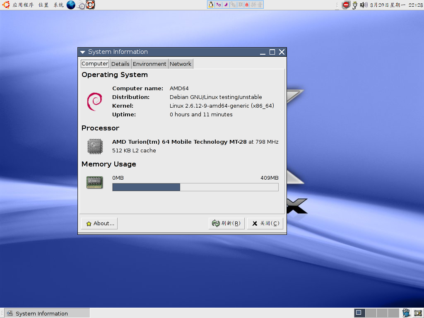Image resolution: width=424 pixels, height=318 pixels.
Task: Switch to the Environment tab
Action: [149, 64]
